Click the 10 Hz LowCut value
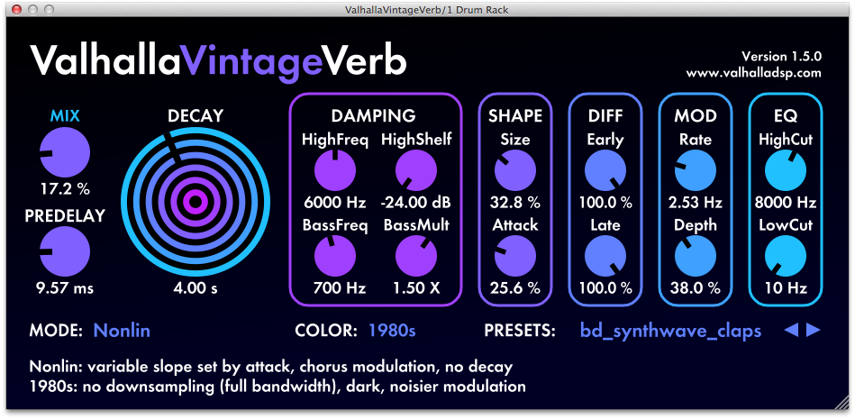The height and width of the screenshot is (419, 855). click(786, 288)
